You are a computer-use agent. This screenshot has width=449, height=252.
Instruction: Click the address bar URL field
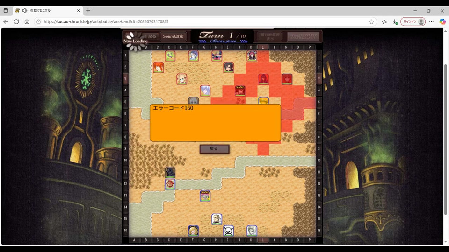point(205,22)
